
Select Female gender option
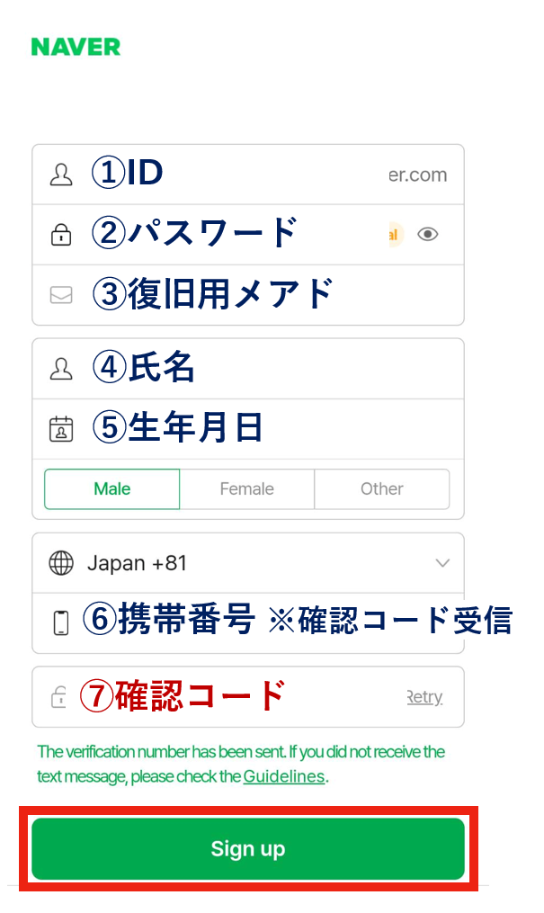(x=247, y=489)
